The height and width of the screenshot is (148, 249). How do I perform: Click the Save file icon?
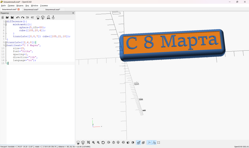(x=12, y=17)
